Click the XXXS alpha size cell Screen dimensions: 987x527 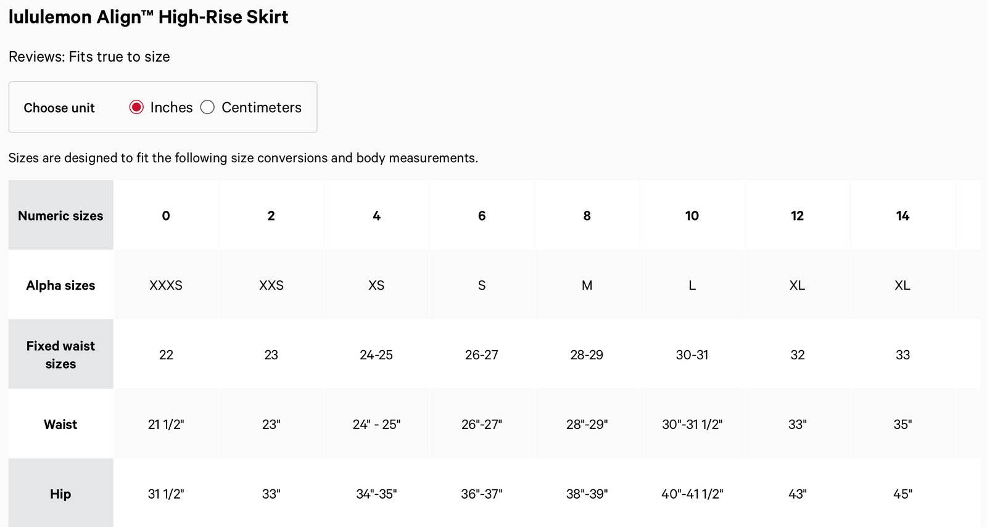point(166,285)
